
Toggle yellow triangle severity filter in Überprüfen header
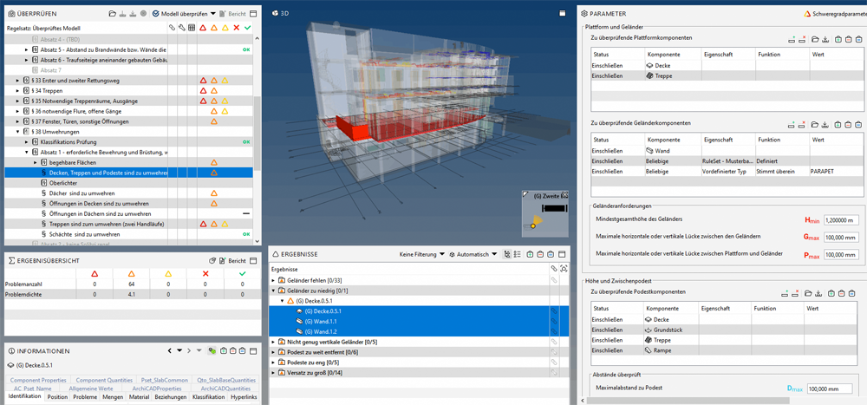click(x=225, y=28)
